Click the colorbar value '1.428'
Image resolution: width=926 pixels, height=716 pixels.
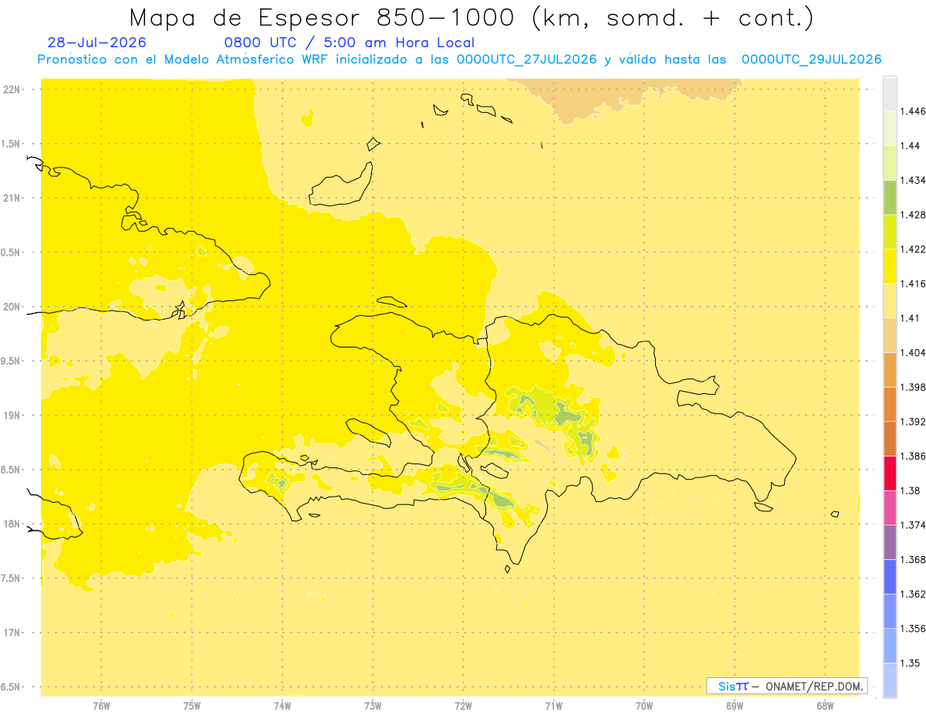[x=913, y=215]
